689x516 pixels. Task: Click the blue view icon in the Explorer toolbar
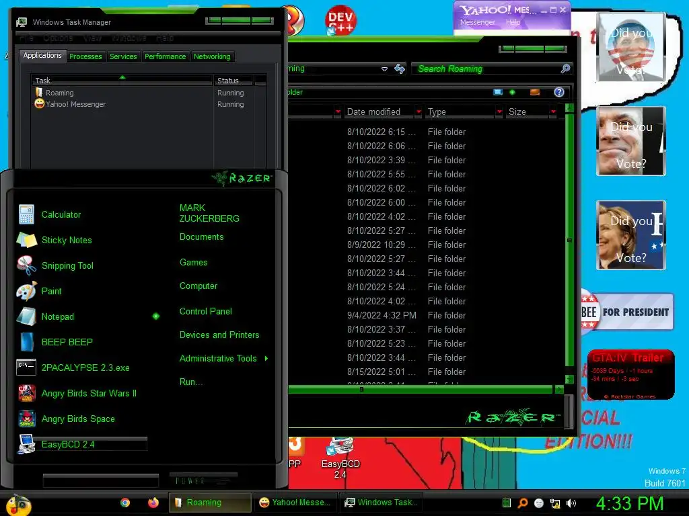pos(498,92)
